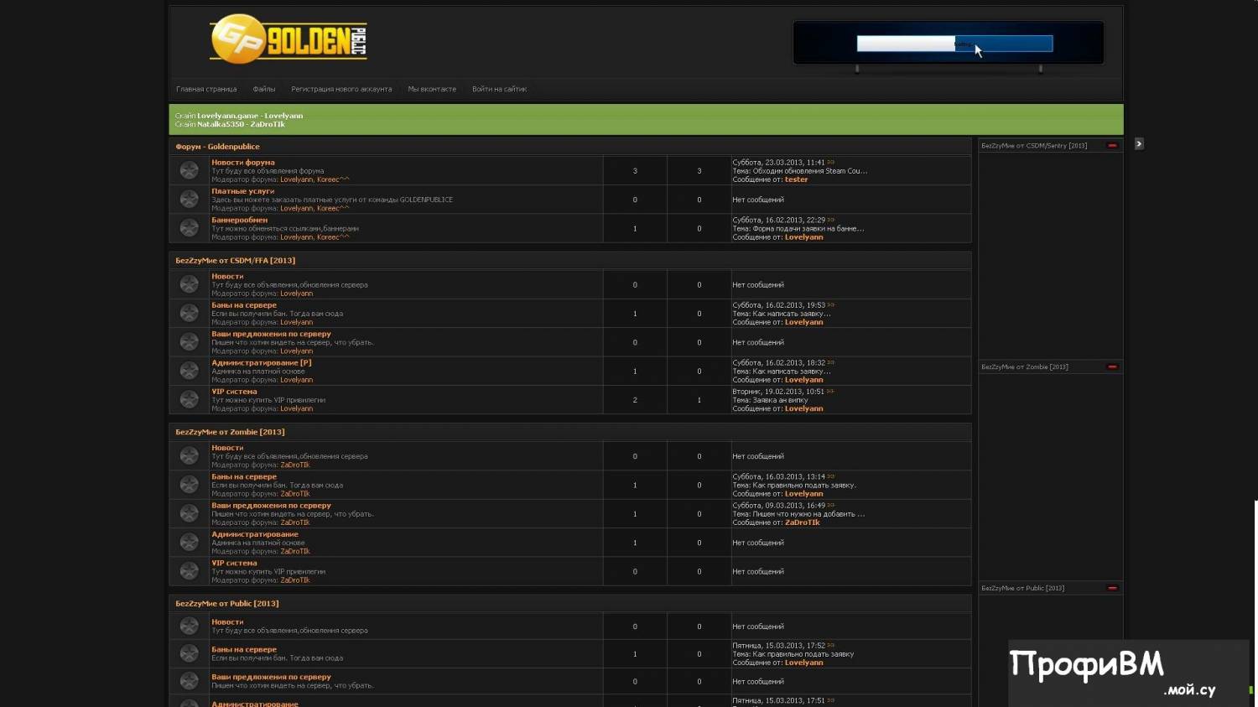This screenshot has width=1258, height=707.
Task: Open the Администратирование [P] forum
Action: (x=262, y=362)
